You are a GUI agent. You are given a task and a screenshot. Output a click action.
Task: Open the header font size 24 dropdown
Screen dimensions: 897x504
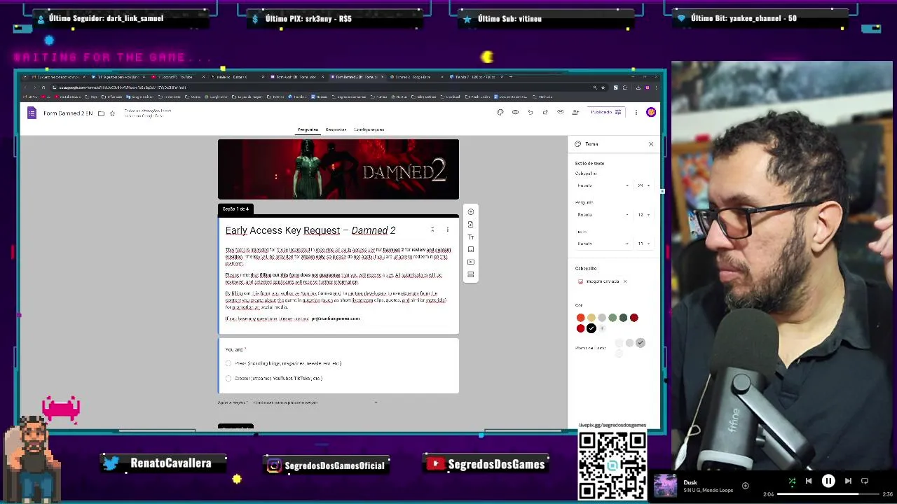pyautogui.click(x=643, y=185)
